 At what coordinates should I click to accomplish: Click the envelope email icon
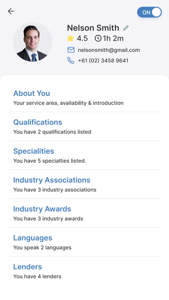click(71, 50)
